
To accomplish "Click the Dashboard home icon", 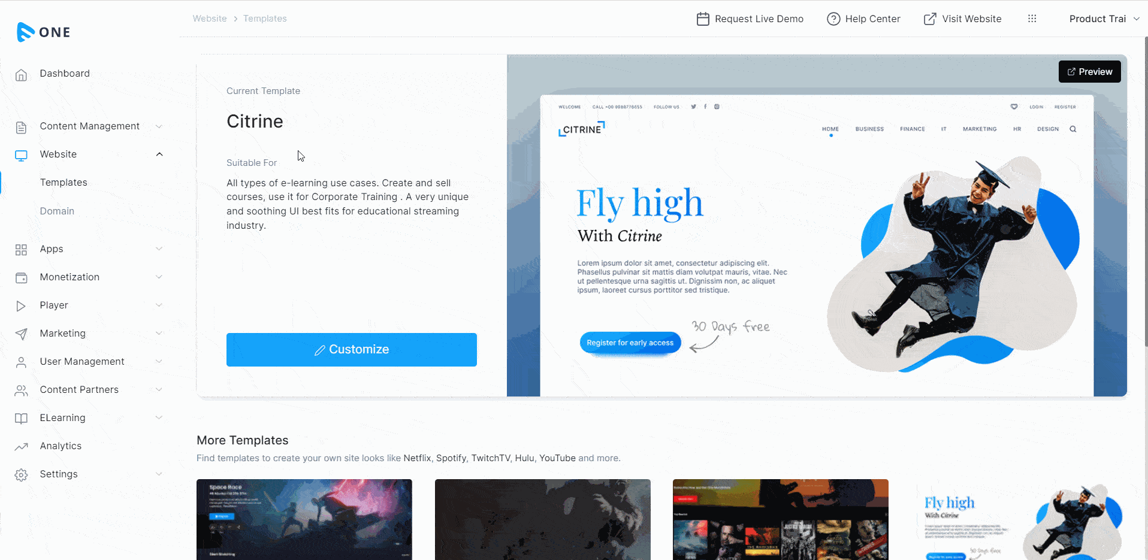I will [21, 75].
